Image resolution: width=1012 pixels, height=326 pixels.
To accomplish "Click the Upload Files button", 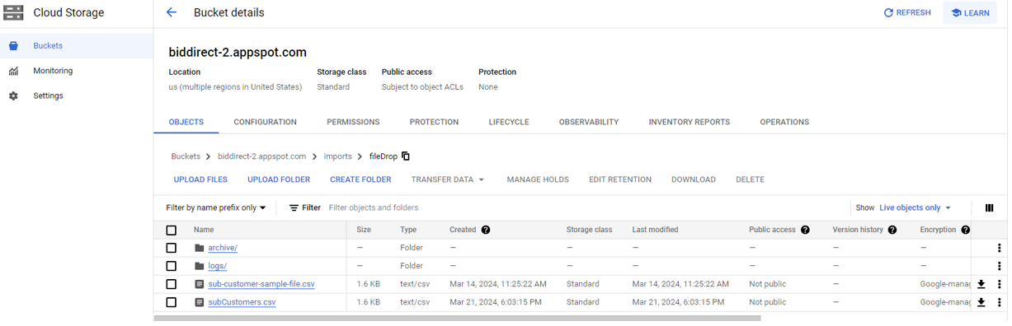I will (x=200, y=179).
